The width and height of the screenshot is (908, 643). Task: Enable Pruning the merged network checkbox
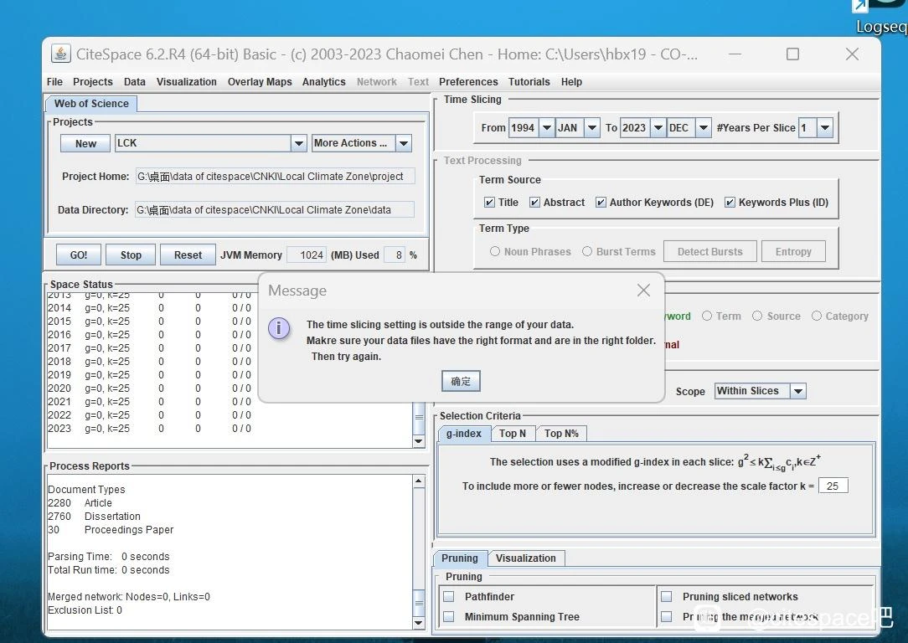coord(667,616)
